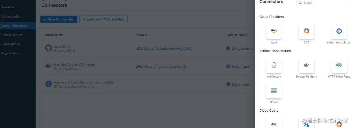The image size is (353, 128).
Task: Select the HTTP Helm Repo connector
Action: (339, 65)
